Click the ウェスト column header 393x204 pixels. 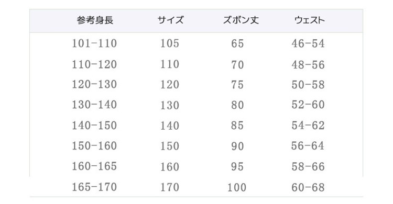click(310, 20)
